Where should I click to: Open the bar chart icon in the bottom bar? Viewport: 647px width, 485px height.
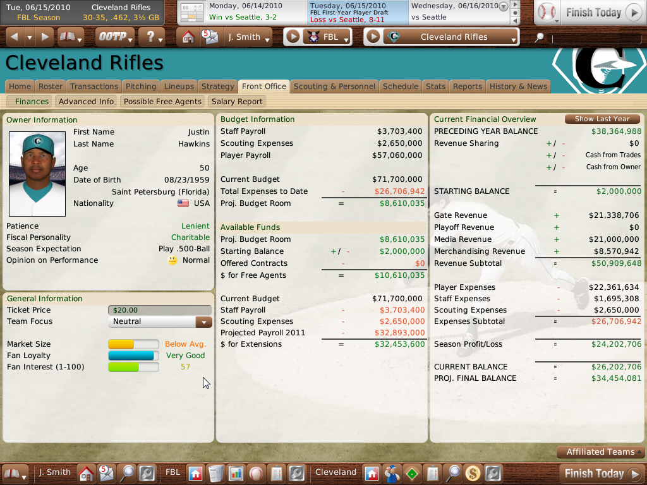point(236,472)
